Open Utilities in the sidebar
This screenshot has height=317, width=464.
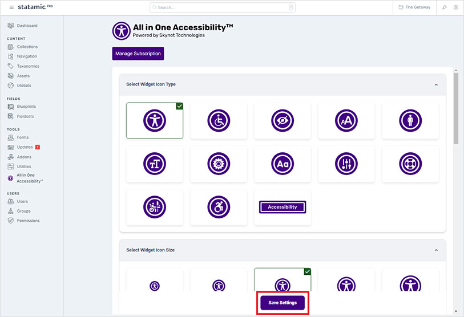(x=19, y=166)
